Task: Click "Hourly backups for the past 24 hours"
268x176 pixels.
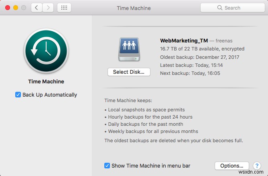Action: [150, 117]
